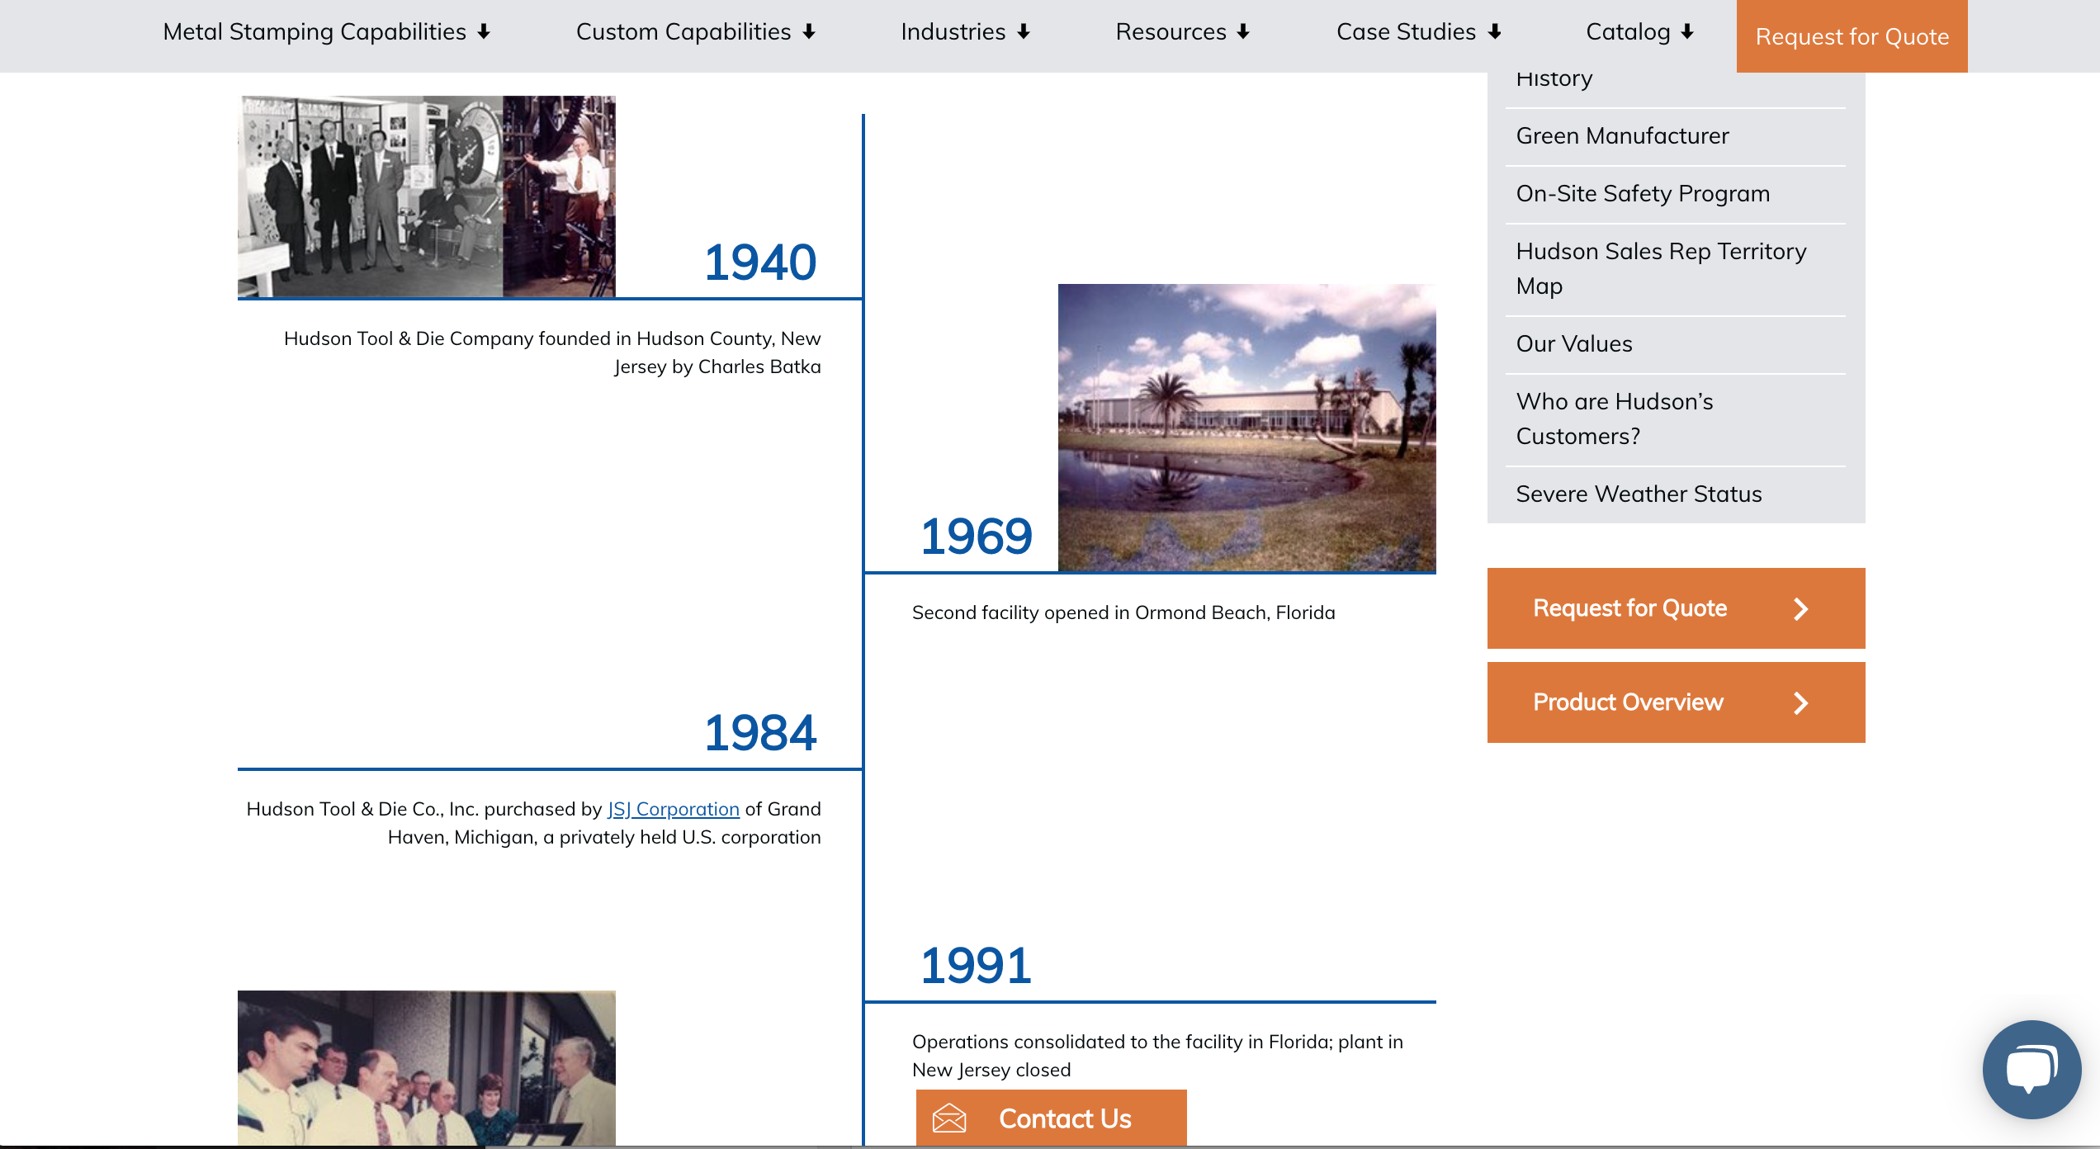Click chevron arrow on Request for Quote button

click(1801, 609)
